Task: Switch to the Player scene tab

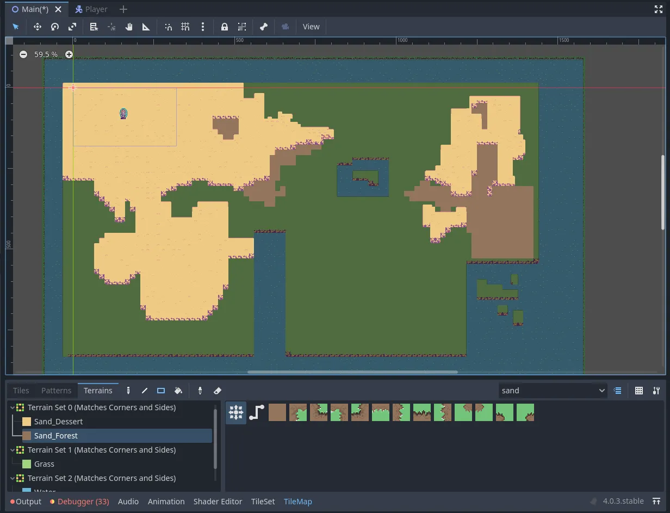Action: (x=91, y=9)
